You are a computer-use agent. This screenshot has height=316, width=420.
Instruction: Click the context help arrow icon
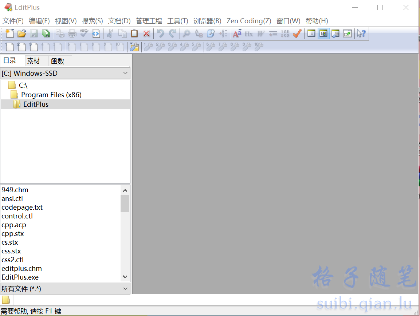click(x=361, y=34)
